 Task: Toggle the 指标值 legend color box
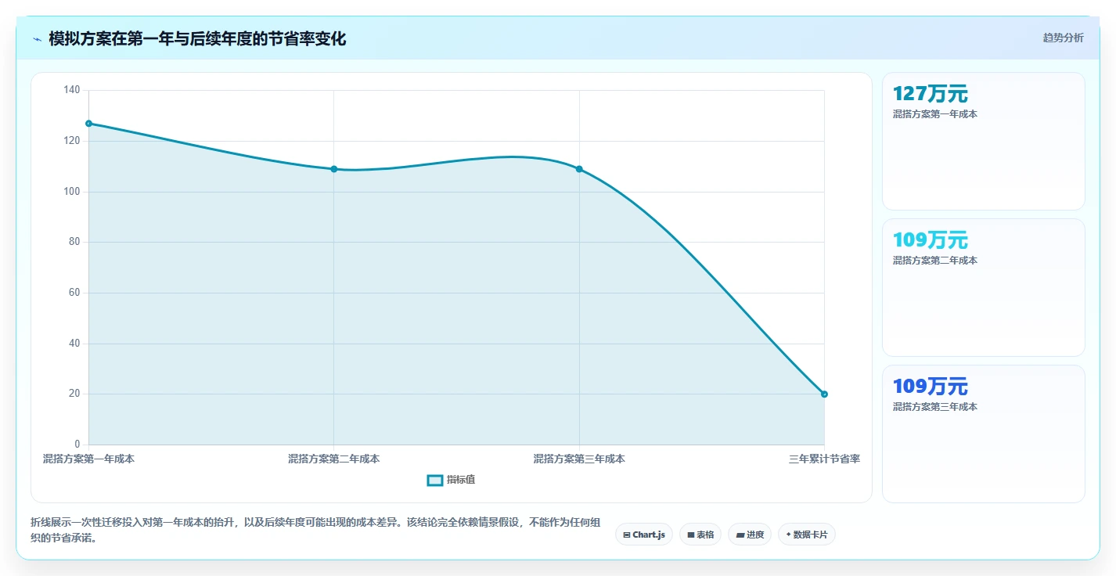tap(435, 480)
